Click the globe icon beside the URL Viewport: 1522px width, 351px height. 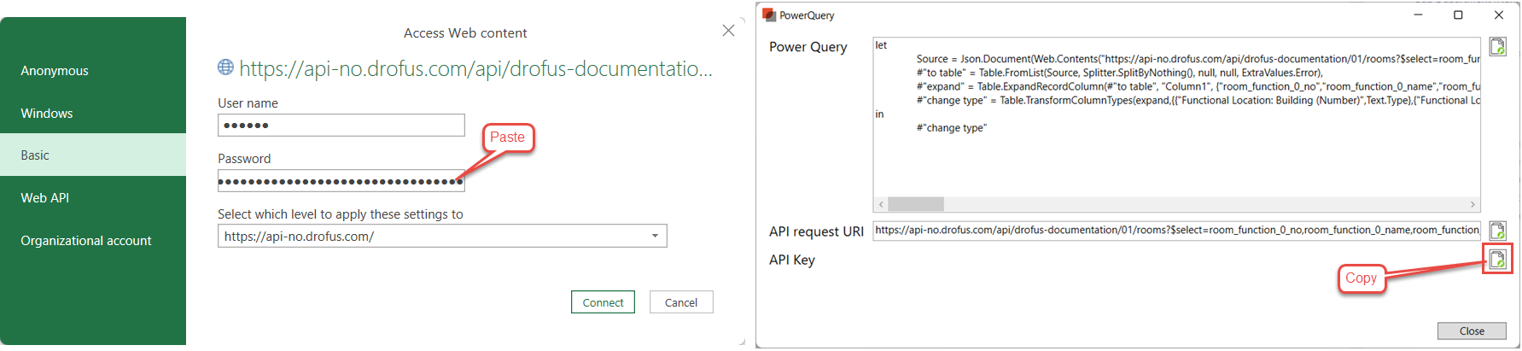tap(225, 67)
